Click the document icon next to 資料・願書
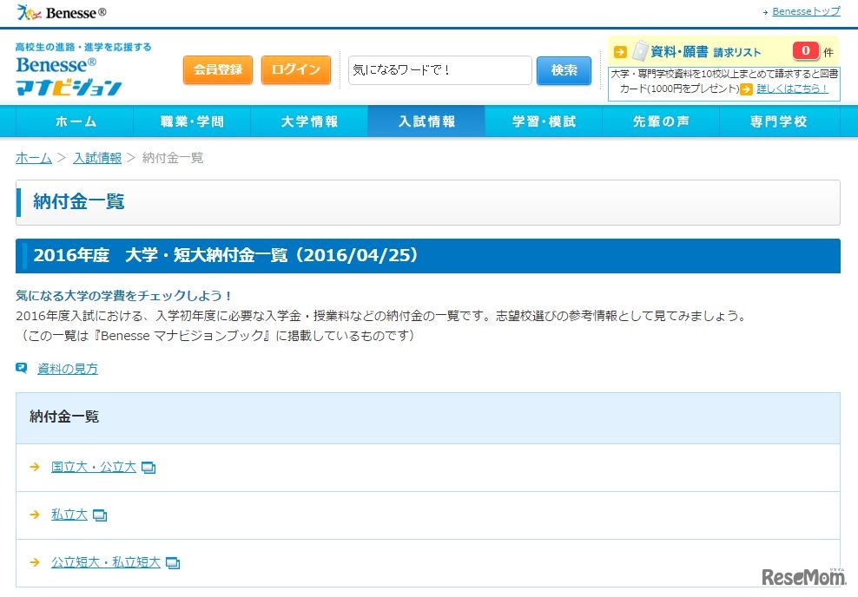Screen dimensions: 858x597 click(x=640, y=50)
